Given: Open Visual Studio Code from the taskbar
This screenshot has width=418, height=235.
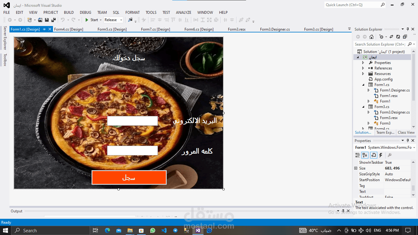Looking at the screenshot, I should point(164,230).
